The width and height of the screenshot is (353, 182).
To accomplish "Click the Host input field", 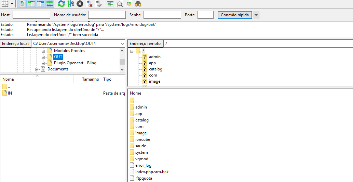I will click(31, 15).
